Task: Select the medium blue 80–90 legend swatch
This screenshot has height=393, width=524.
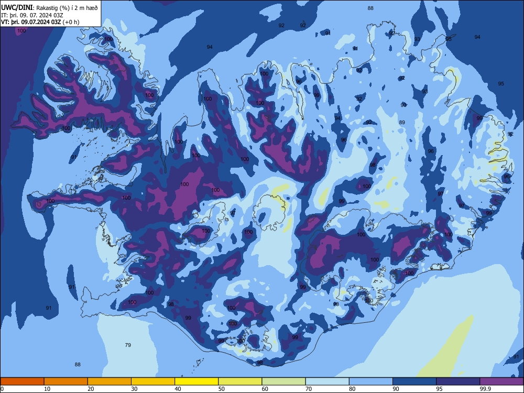Action: tap(371, 381)
